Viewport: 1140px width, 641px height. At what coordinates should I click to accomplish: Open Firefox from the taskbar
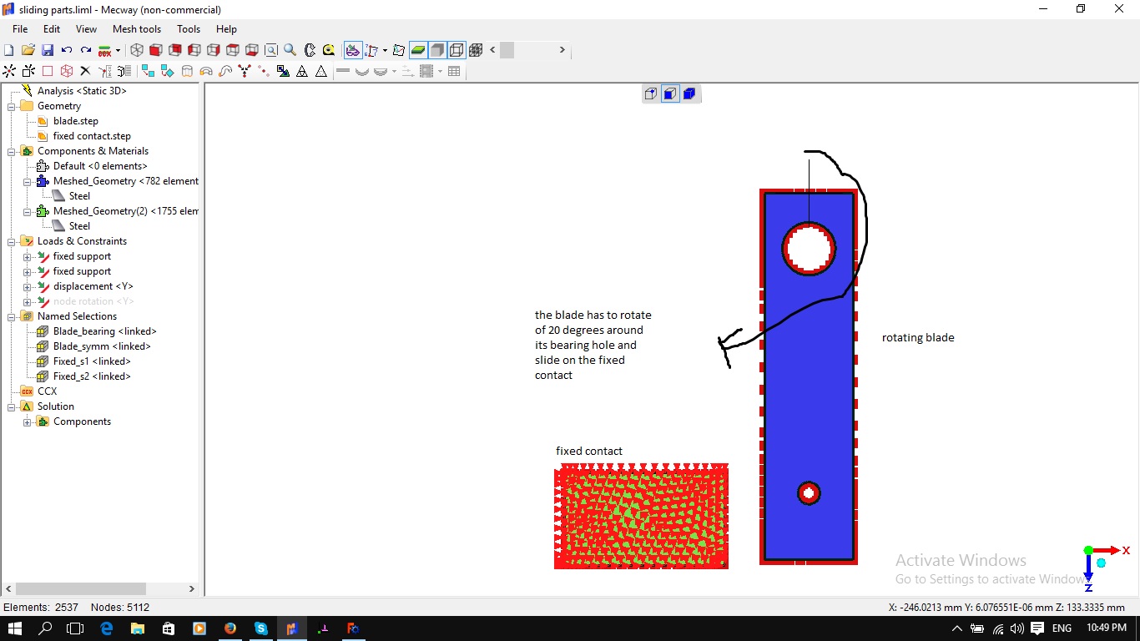click(230, 628)
